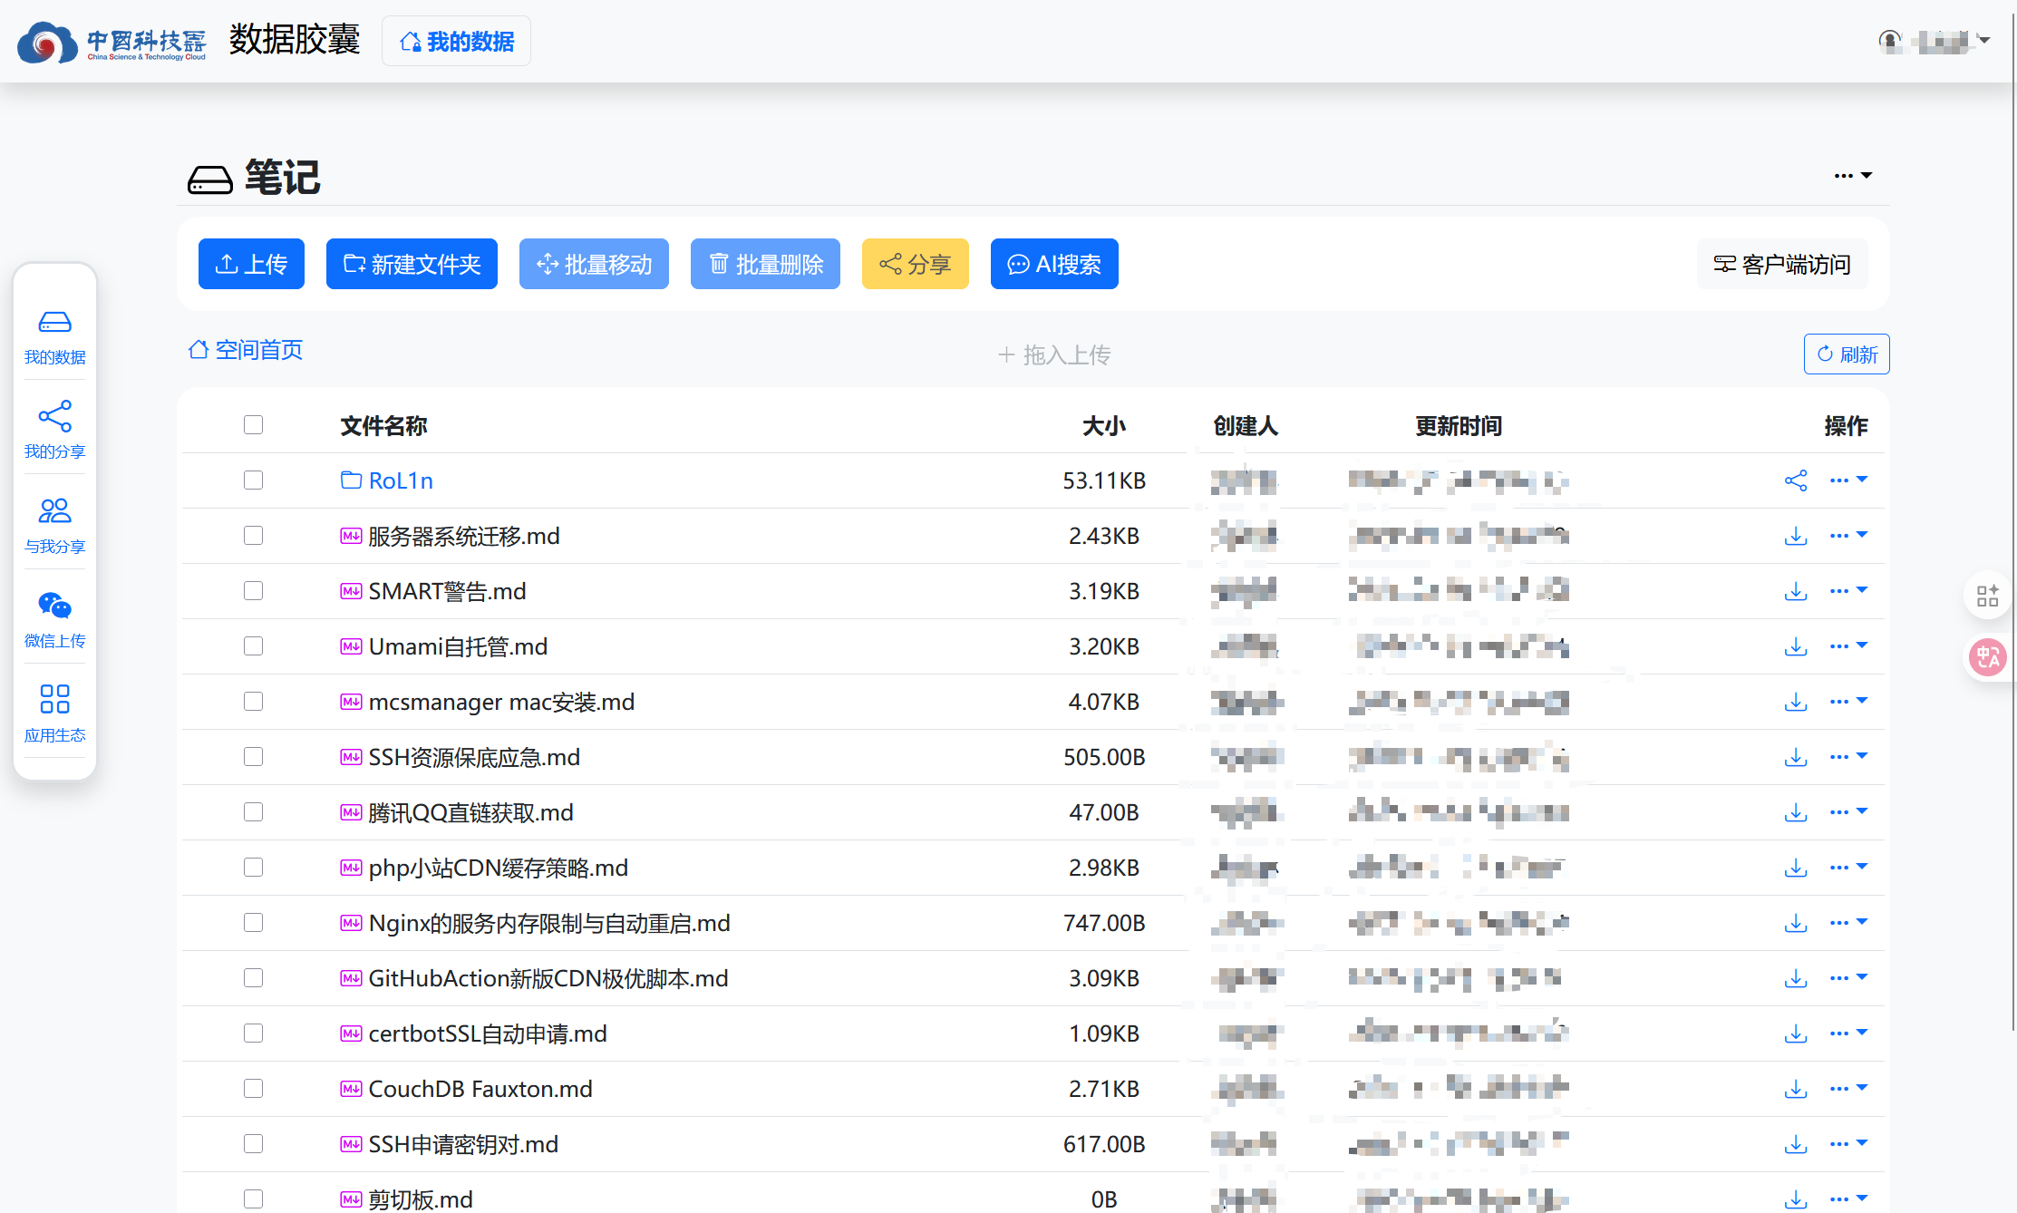Image resolution: width=2017 pixels, height=1213 pixels.
Task: Click 客户端访问 button
Action: click(1782, 264)
